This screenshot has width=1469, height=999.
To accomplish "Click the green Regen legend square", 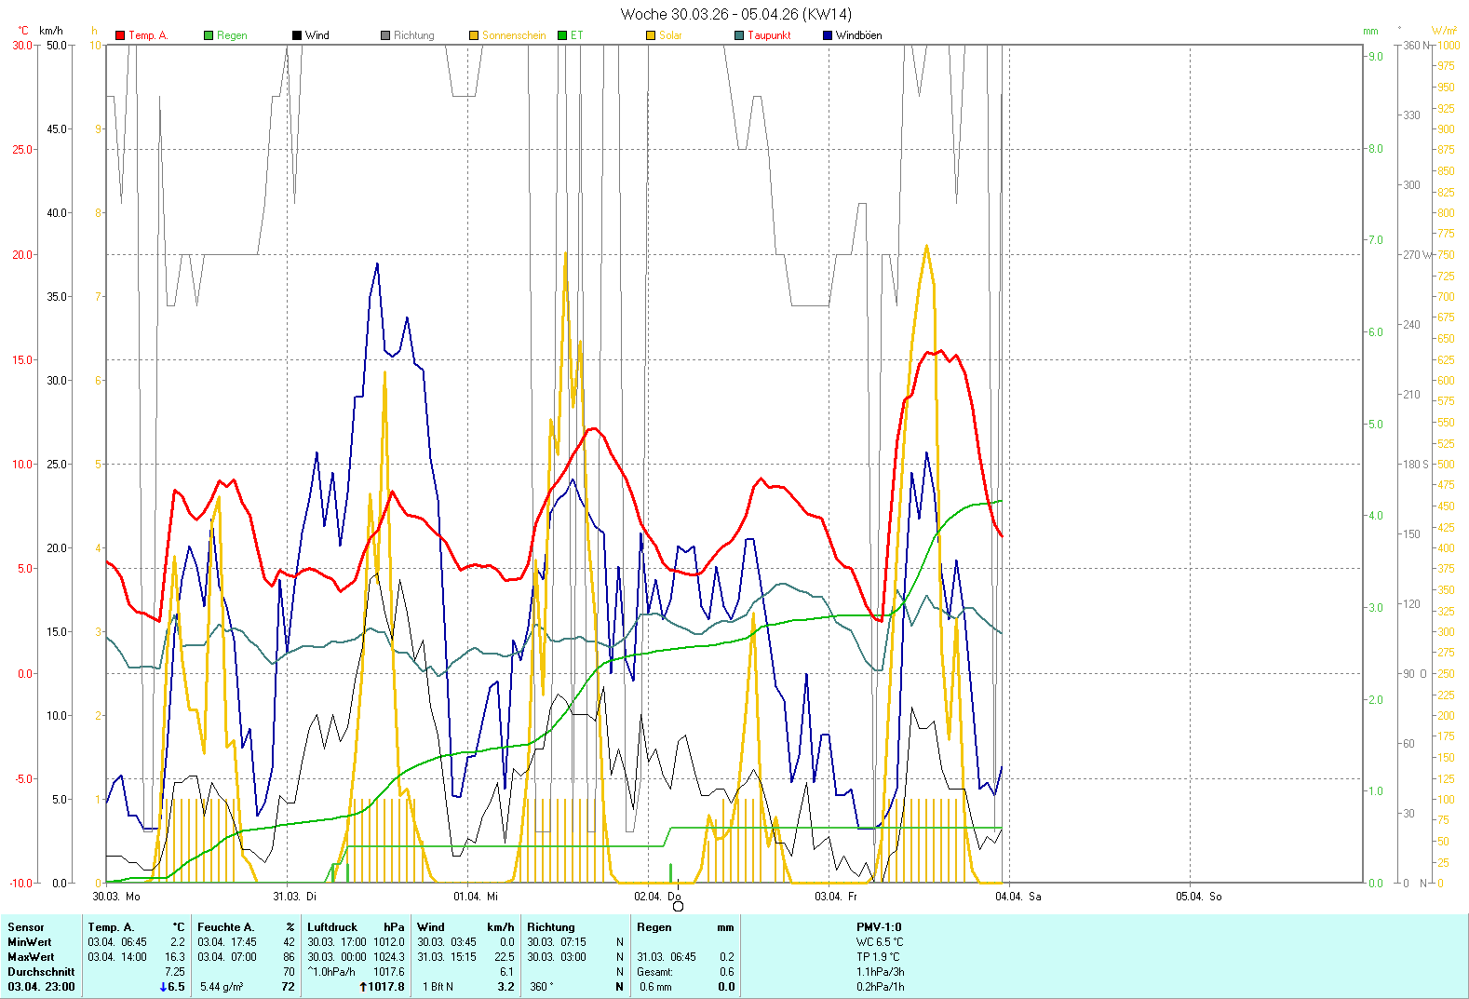I will click(x=209, y=35).
